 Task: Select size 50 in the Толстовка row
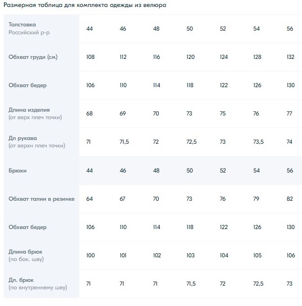coord(190,29)
